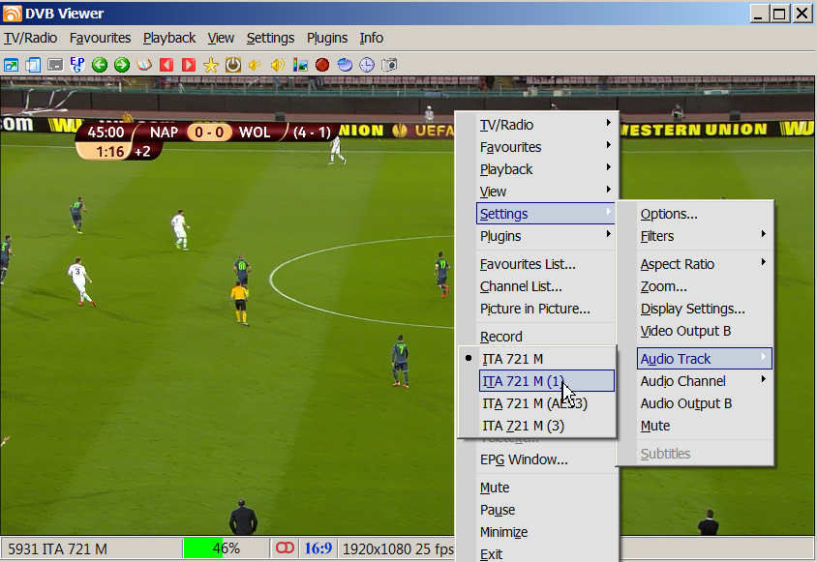Screen dimensions: 817x562
Task: Expand the Filters submenu
Action: pyautogui.click(x=705, y=236)
